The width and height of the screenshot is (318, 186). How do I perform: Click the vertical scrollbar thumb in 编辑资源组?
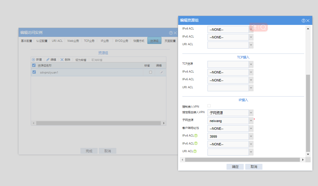(308, 113)
